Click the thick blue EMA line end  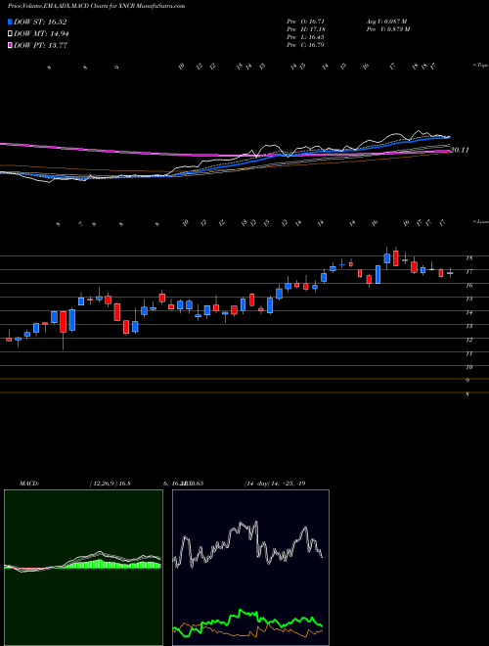pos(449,137)
